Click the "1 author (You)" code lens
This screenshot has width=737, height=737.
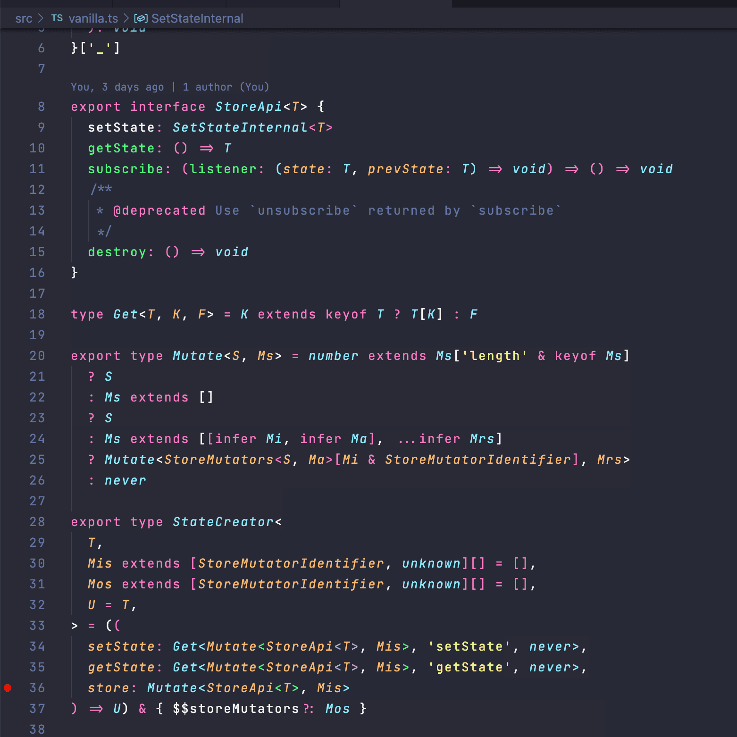click(x=226, y=87)
